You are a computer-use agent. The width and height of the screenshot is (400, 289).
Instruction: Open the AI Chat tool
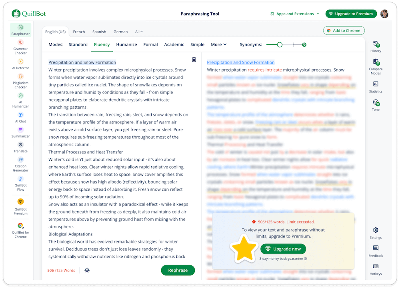click(x=21, y=118)
